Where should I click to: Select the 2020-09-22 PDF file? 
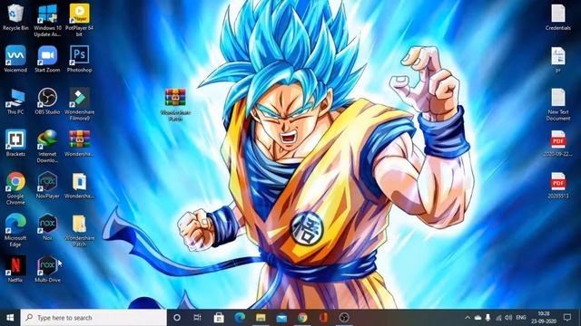558,143
